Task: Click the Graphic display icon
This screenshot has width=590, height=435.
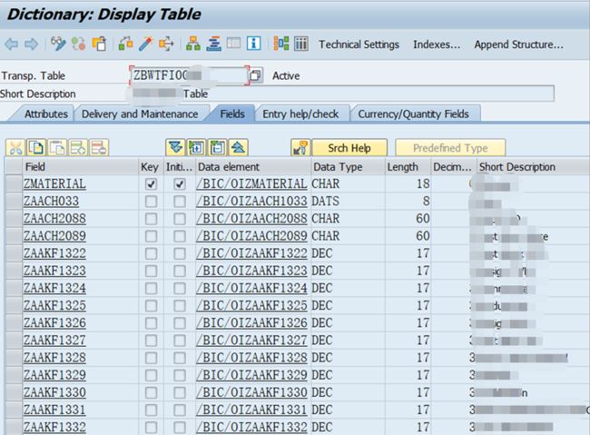Action: click(x=281, y=44)
